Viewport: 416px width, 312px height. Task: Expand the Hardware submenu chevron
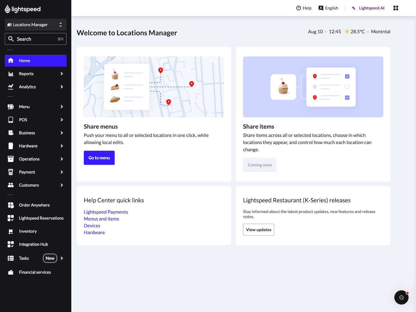click(x=62, y=146)
